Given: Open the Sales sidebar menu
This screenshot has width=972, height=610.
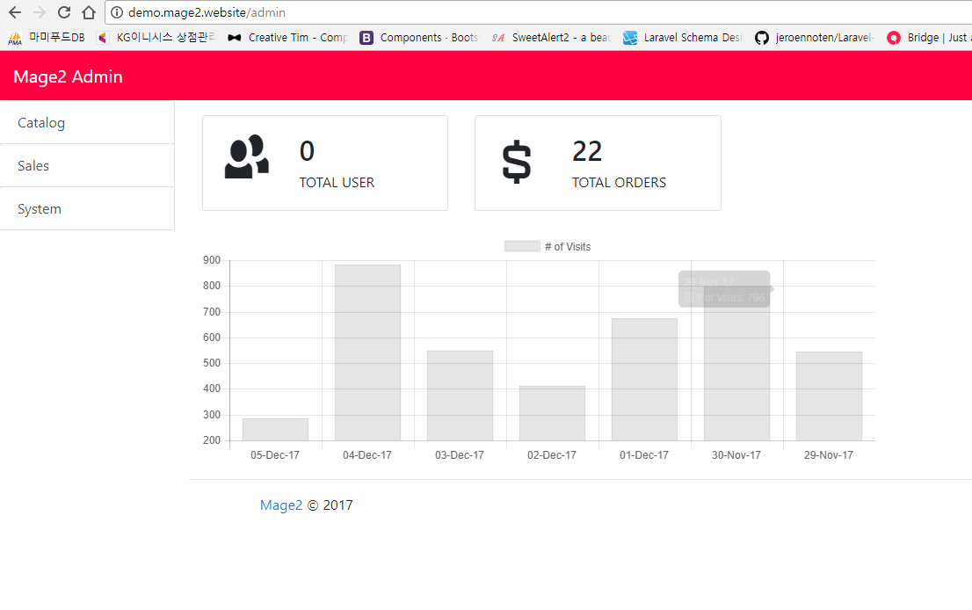Looking at the screenshot, I should (33, 165).
